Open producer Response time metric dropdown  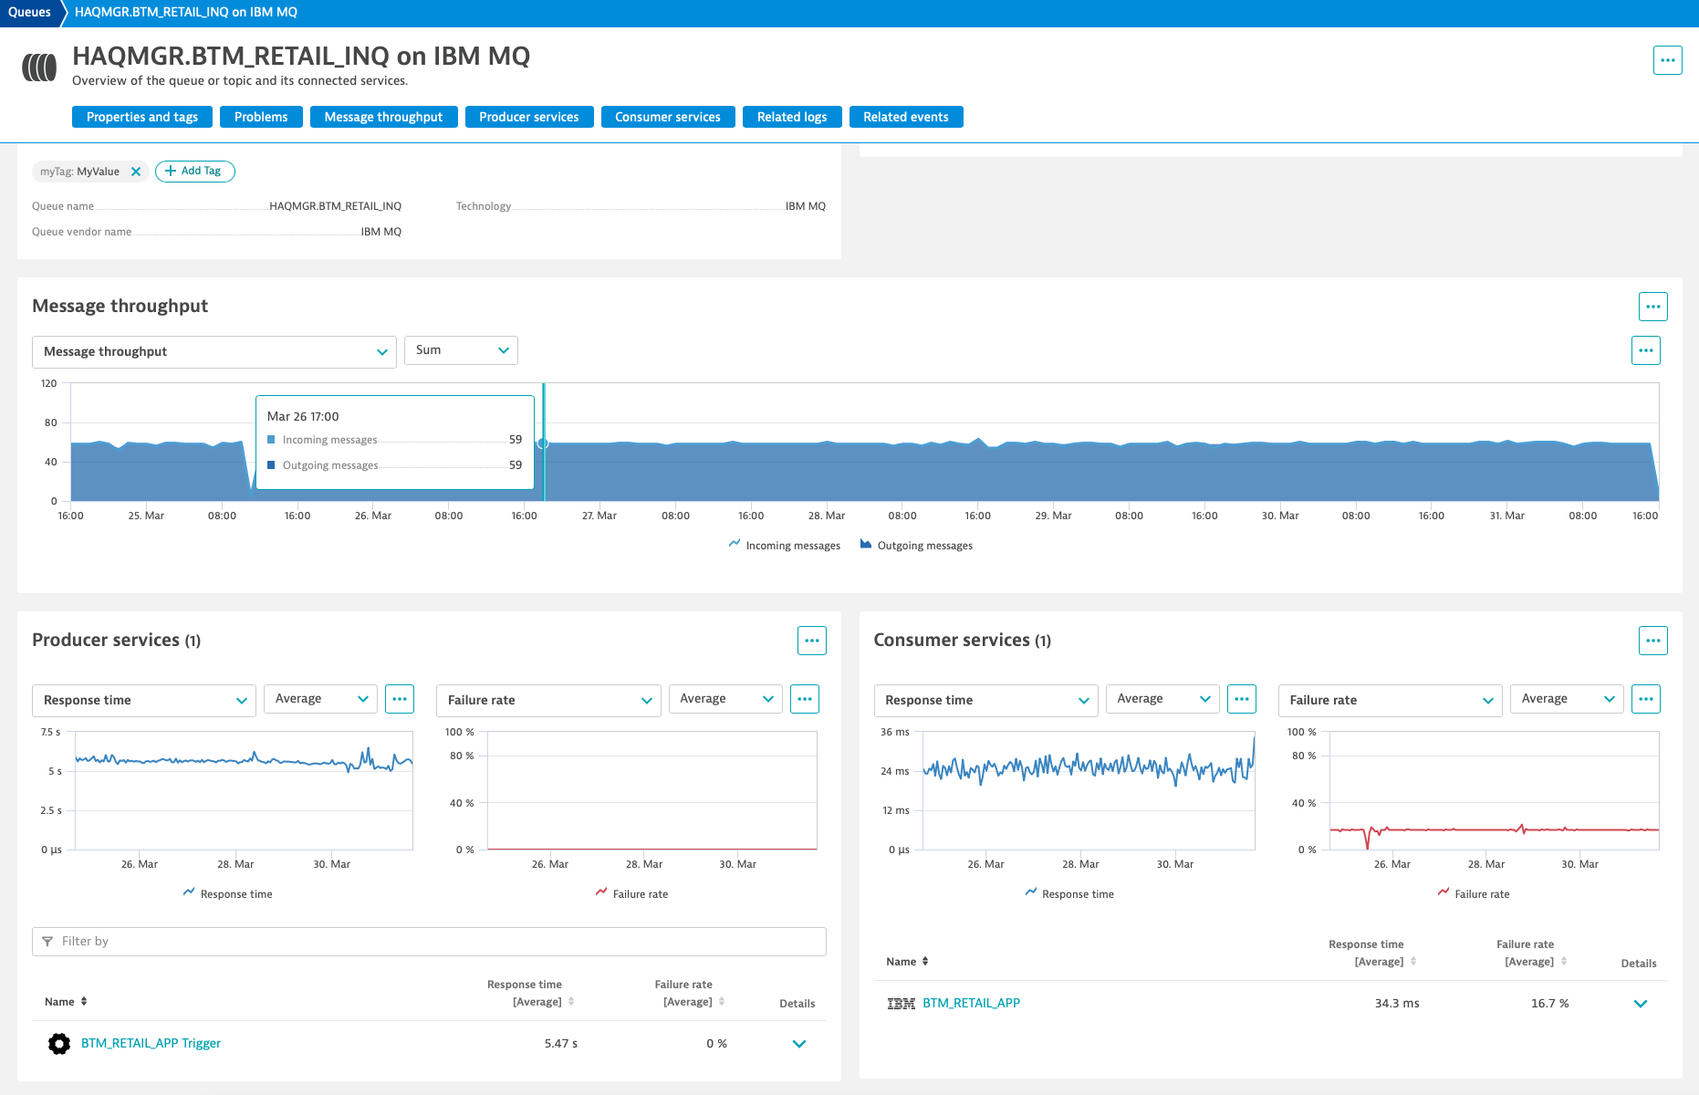(144, 701)
